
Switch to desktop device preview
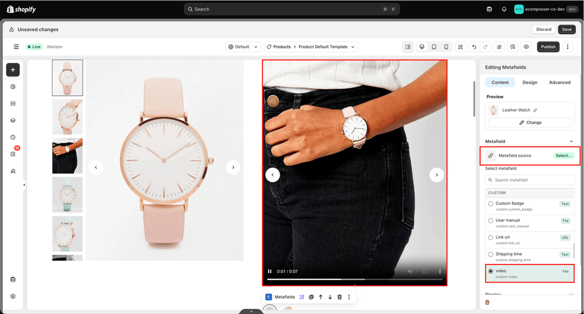[422, 47]
